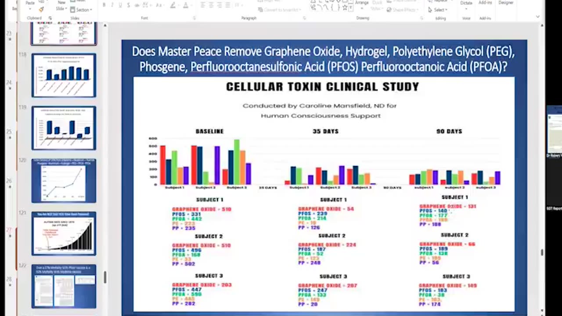Select slide 119 thumbnail
562x316 pixels.
[64, 128]
